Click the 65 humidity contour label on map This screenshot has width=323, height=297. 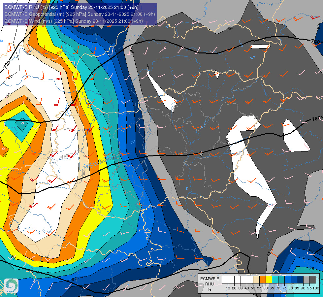click(13, 257)
